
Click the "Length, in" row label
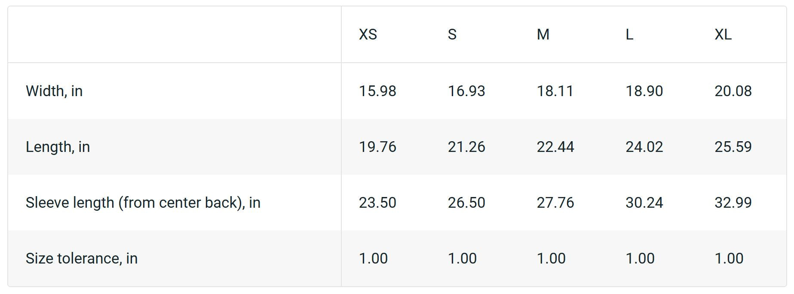(x=58, y=147)
